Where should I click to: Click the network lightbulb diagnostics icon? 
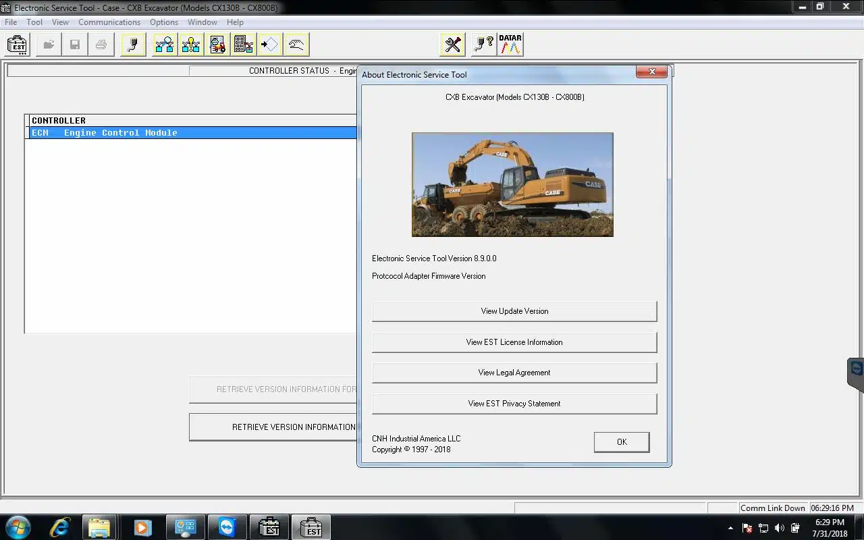tap(191, 45)
